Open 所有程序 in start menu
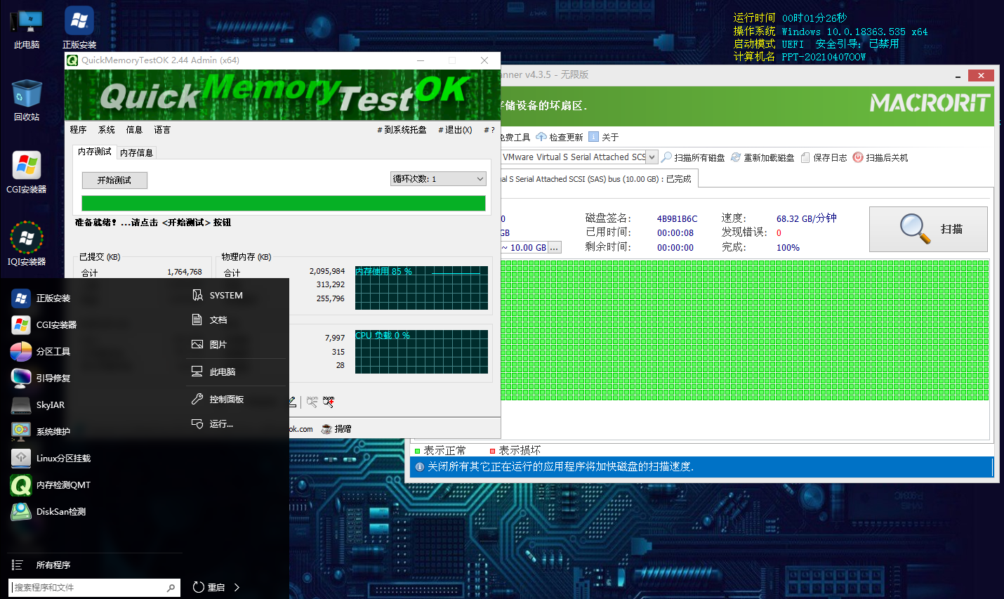Screen dimensions: 1004x599 42,565
